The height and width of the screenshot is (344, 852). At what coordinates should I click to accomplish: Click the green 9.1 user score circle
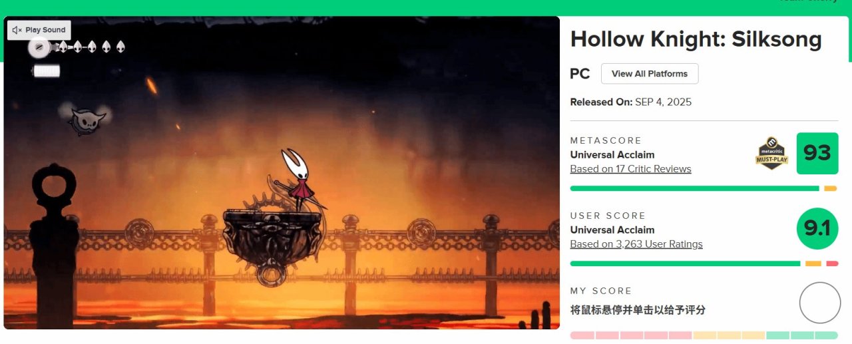(817, 229)
